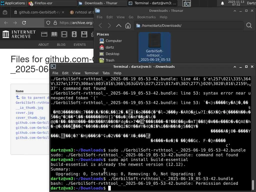Open Terminal Edit menu
This screenshot has width=256, height=192.
tap(65, 73)
